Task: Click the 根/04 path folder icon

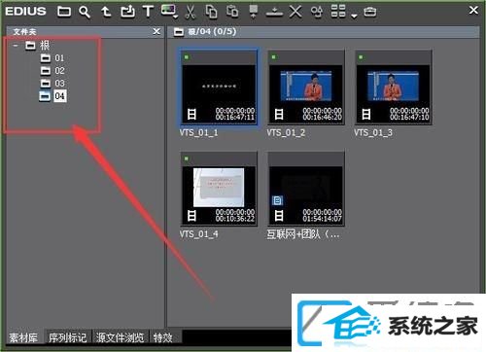Action: (179, 32)
